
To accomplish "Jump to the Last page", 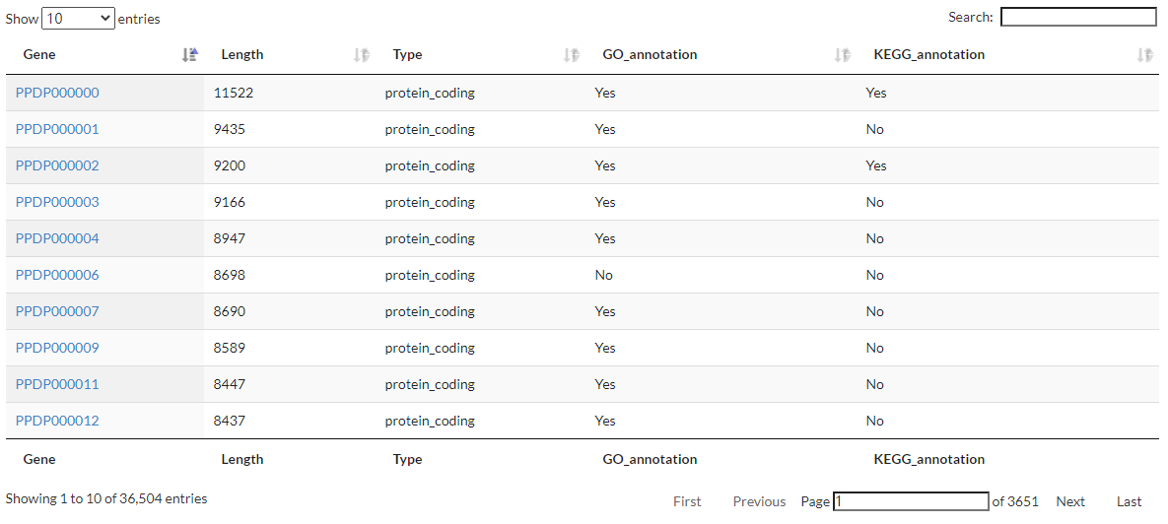I will 1130,501.
